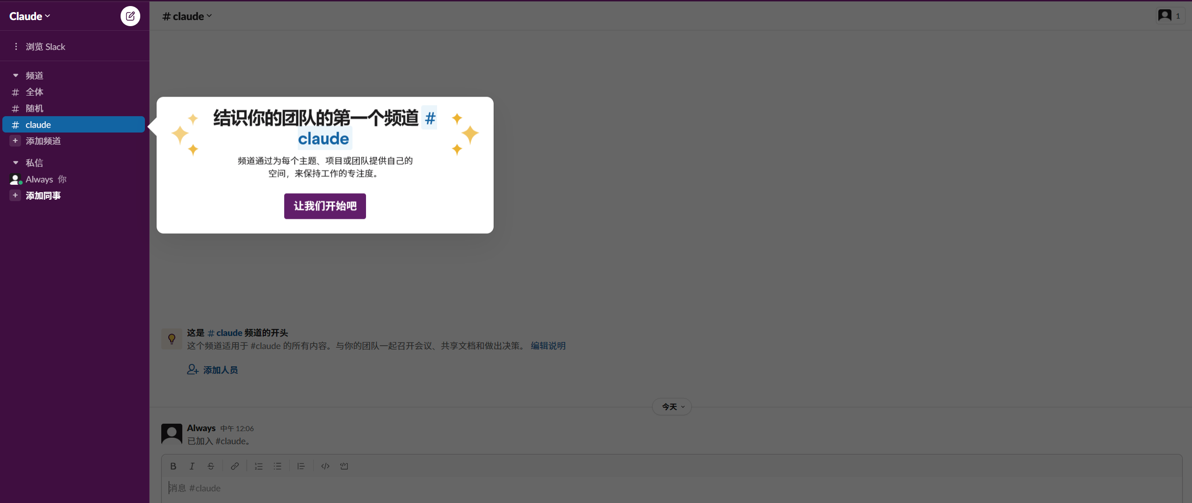Click the Always sender name
This screenshot has height=503, width=1192.
201,428
